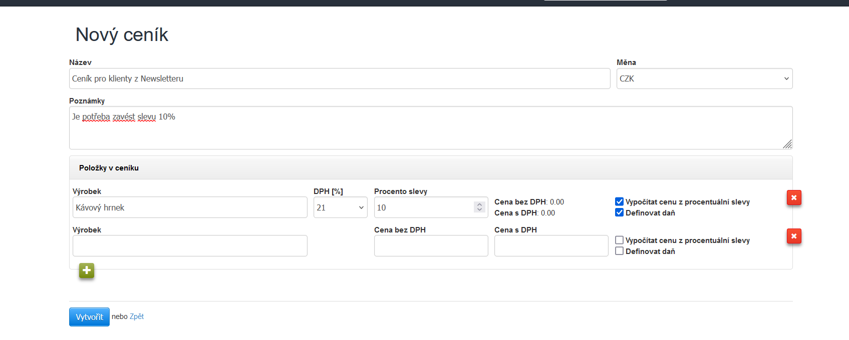Grab the Poznámky textarea resize handle
The height and width of the screenshot is (340, 849).
point(788,144)
